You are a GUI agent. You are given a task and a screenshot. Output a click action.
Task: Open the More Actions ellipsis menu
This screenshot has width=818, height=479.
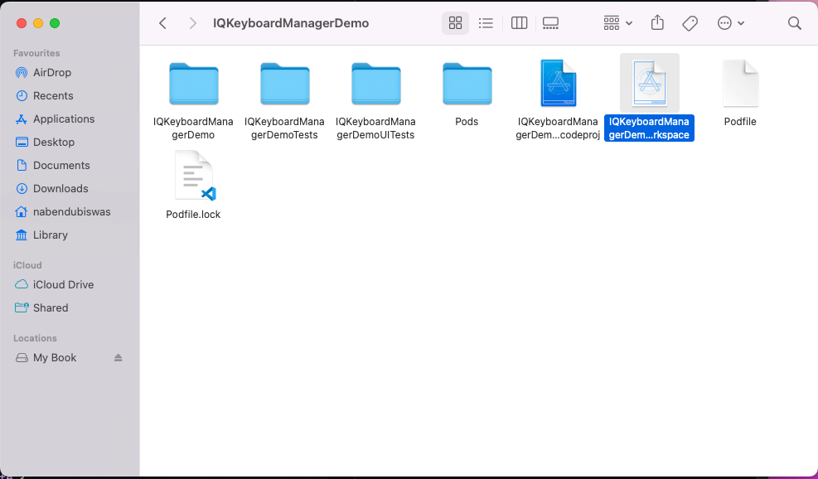pos(730,23)
